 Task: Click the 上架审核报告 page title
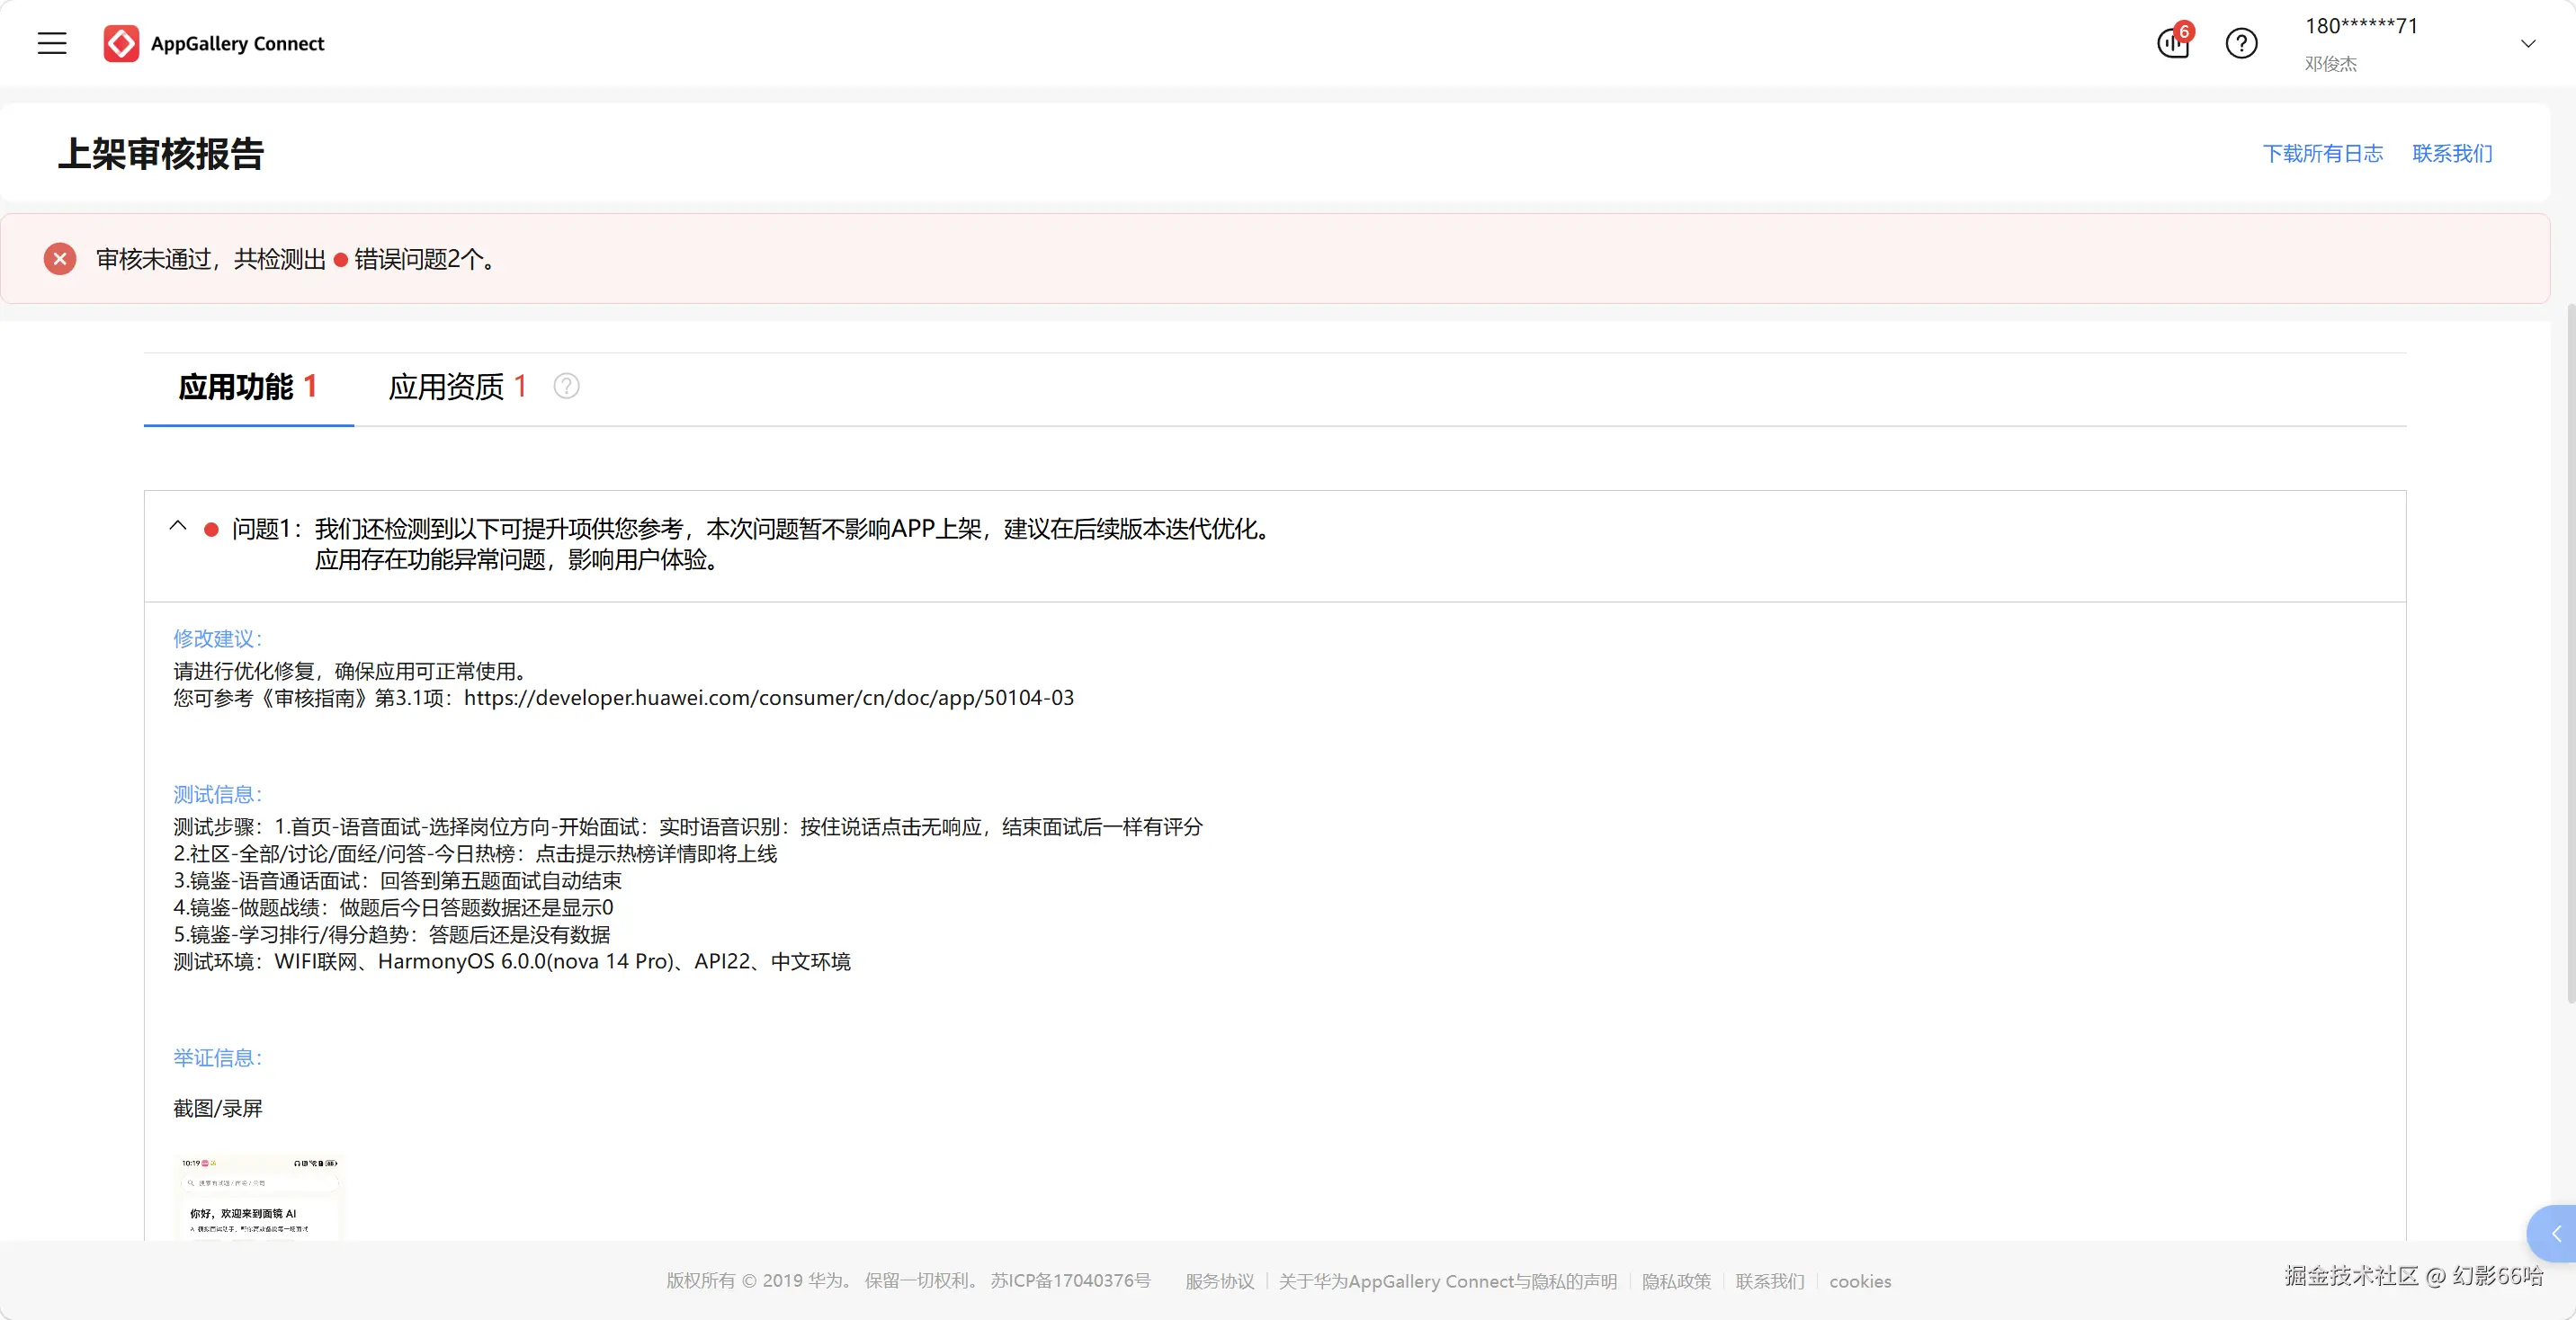click(x=161, y=154)
